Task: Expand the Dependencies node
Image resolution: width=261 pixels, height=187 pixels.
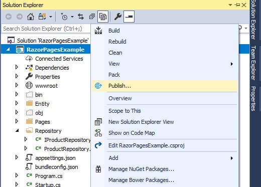Action: pyautogui.click(x=17, y=67)
